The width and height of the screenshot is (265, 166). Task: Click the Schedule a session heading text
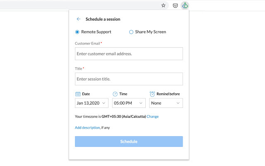click(103, 19)
